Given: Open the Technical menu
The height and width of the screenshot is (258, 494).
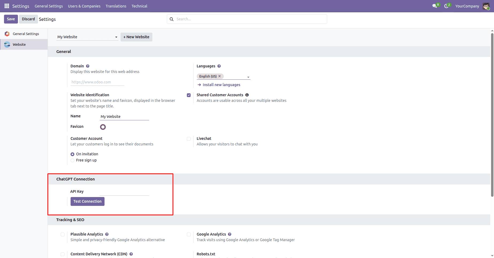Looking at the screenshot, I should (x=139, y=6).
